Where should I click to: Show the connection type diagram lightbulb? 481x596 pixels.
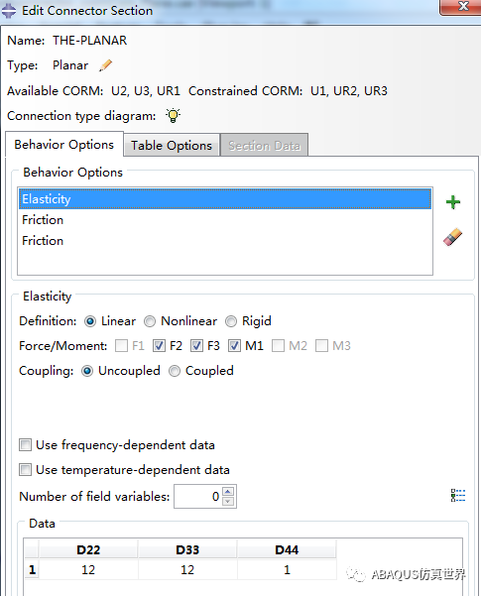173,115
